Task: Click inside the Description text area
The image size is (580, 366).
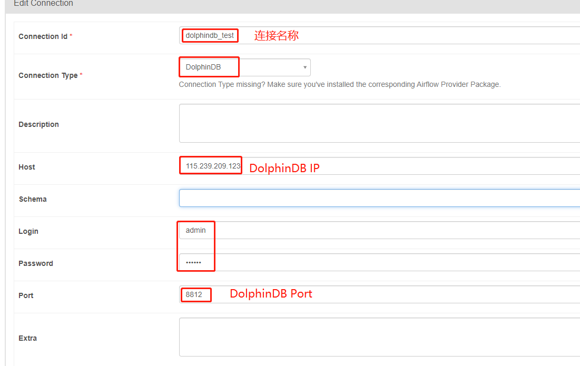Action: (379, 123)
